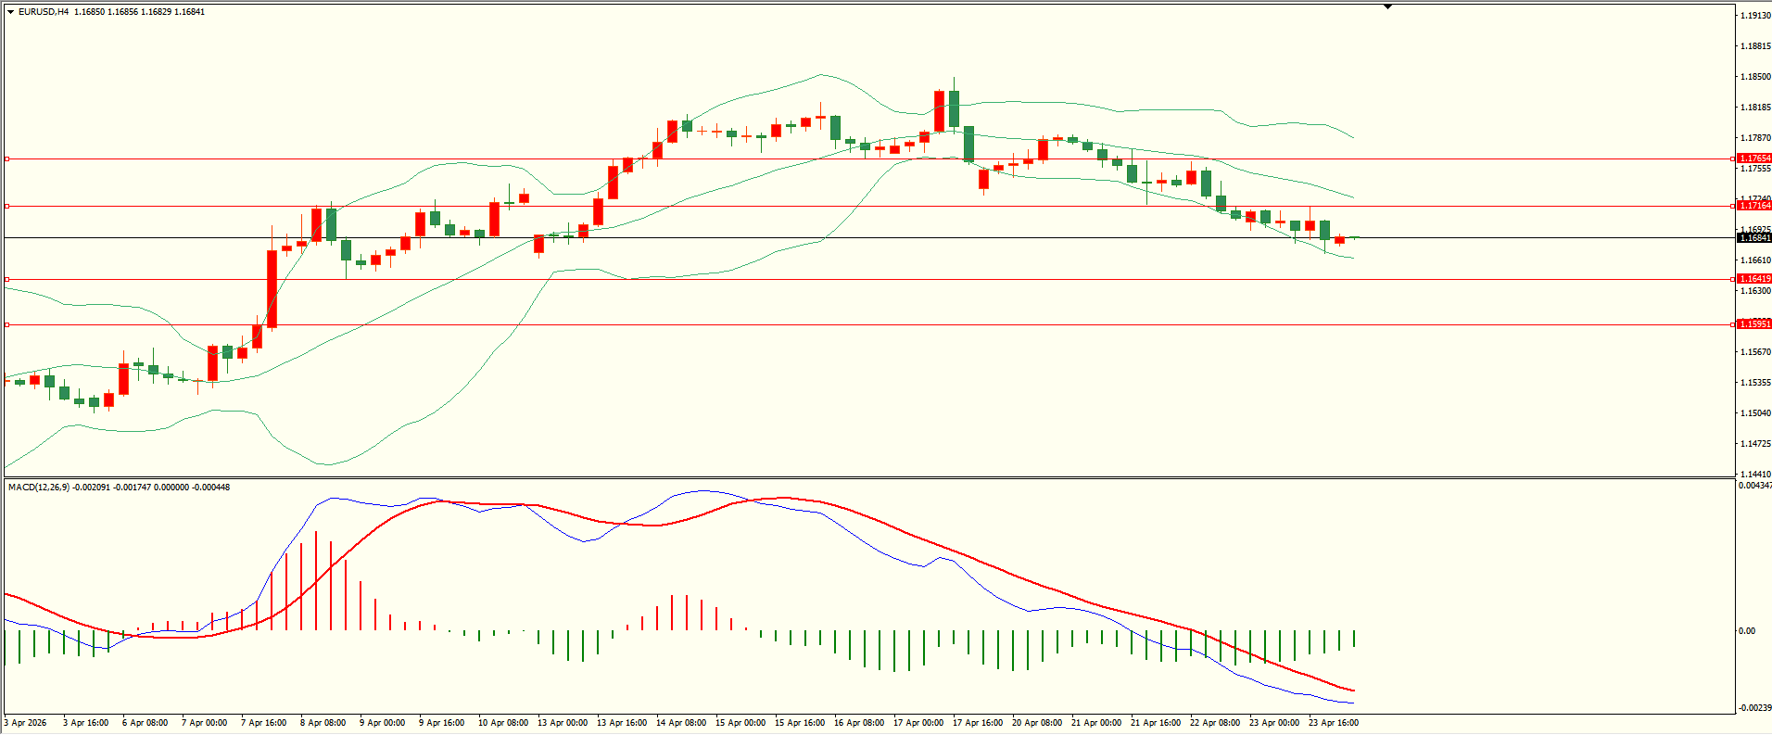Image resolution: width=1772 pixels, height=735 pixels.
Task: Click the 1.17654 horizontal line price tag
Action: pos(1753,158)
